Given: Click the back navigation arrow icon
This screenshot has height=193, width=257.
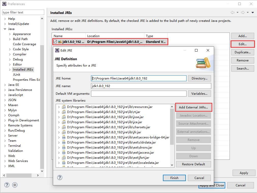Looking at the screenshot, I should 232,12.
